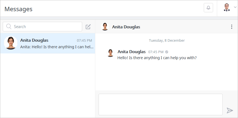Screen dimensions: 238x118
Task: Click the profile photo in top bar
Action: click(x=226, y=7)
